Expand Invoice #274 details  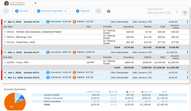[x=5, y=78]
